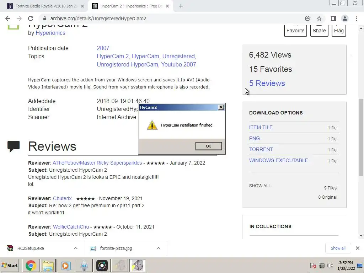This screenshot has width=364, height=273.
Task: Open the Chrome profile menu
Action: point(345,18)
